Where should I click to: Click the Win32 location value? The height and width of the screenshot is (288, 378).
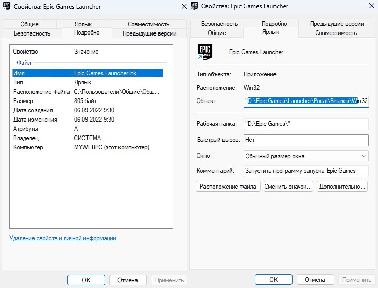point(251,87)
